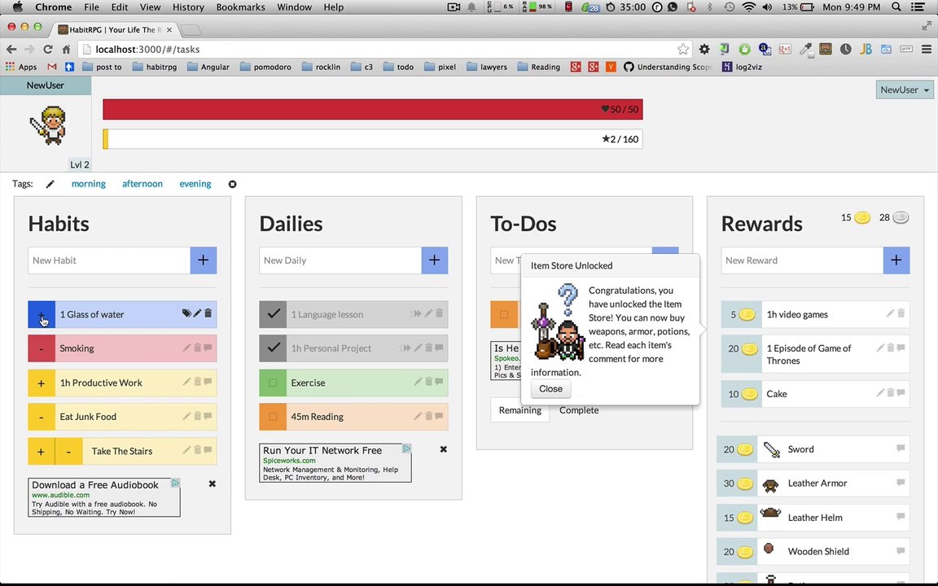Add a new reward with the plus button
The image size is (938, 586).
click(896, 260)
